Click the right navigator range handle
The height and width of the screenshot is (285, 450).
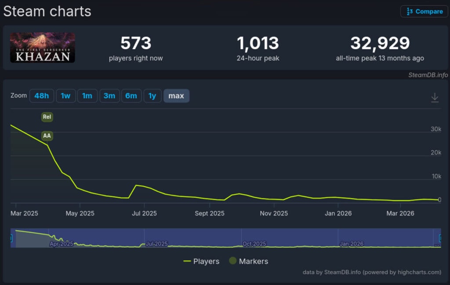pos(440,238)
